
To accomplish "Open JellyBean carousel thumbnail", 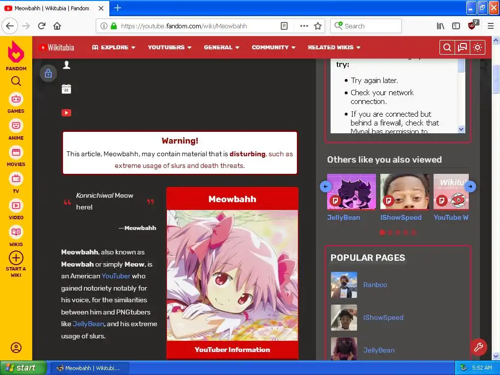I will tap(352, 191).
